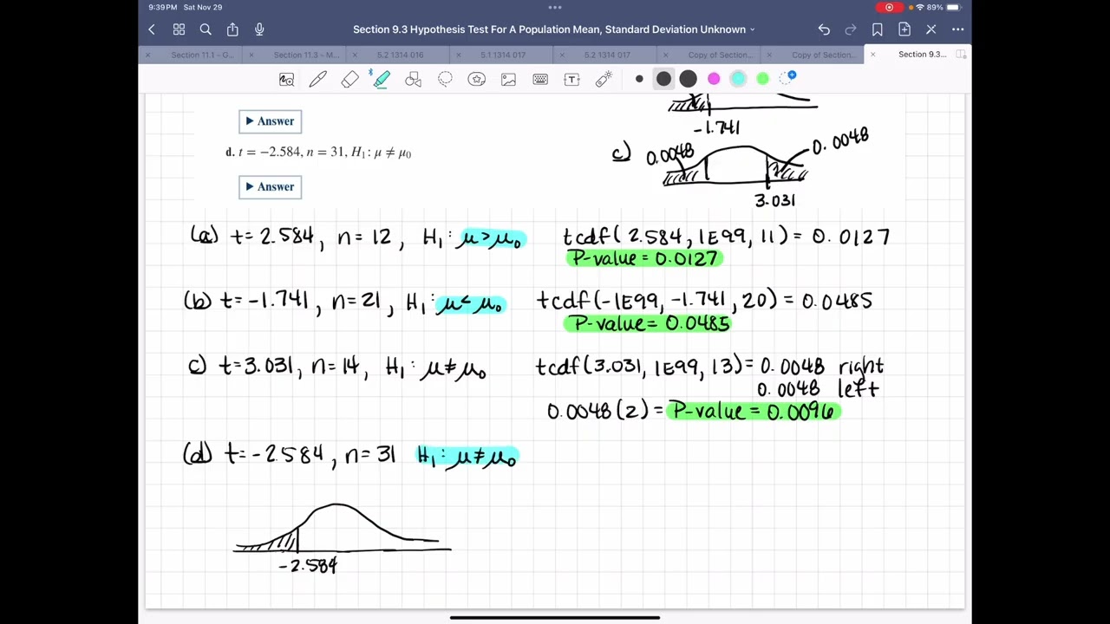1110x624 pixels.
Task: Select the Pen tool
Action: 317,80
